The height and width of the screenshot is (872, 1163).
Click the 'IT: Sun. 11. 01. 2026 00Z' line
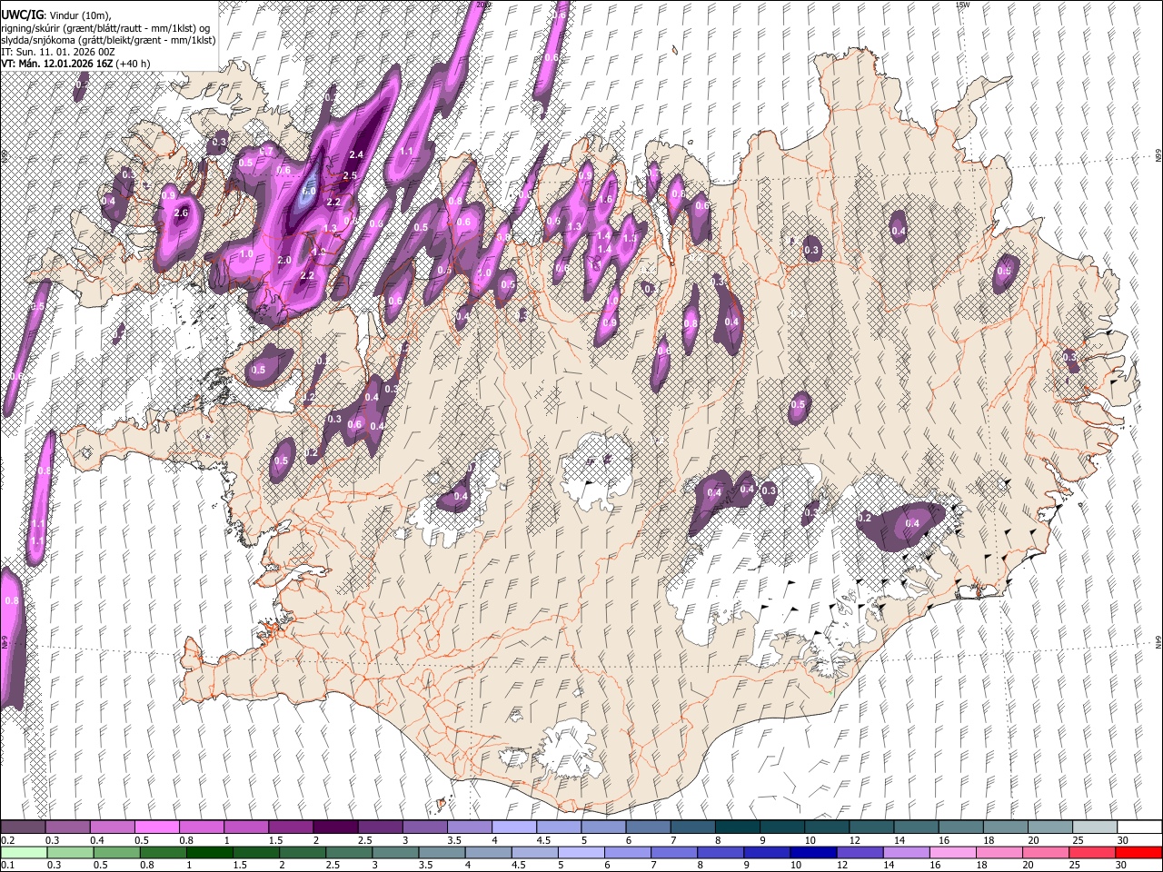pyautogui.click(x=57, y=52)
